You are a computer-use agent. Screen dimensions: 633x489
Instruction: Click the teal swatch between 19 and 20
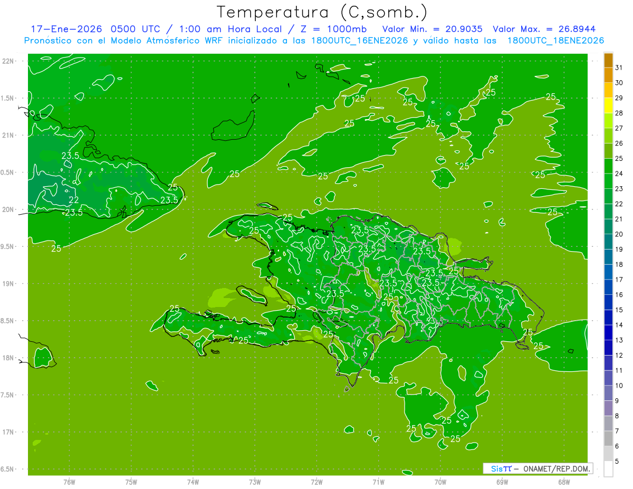(x=608, y=242)
